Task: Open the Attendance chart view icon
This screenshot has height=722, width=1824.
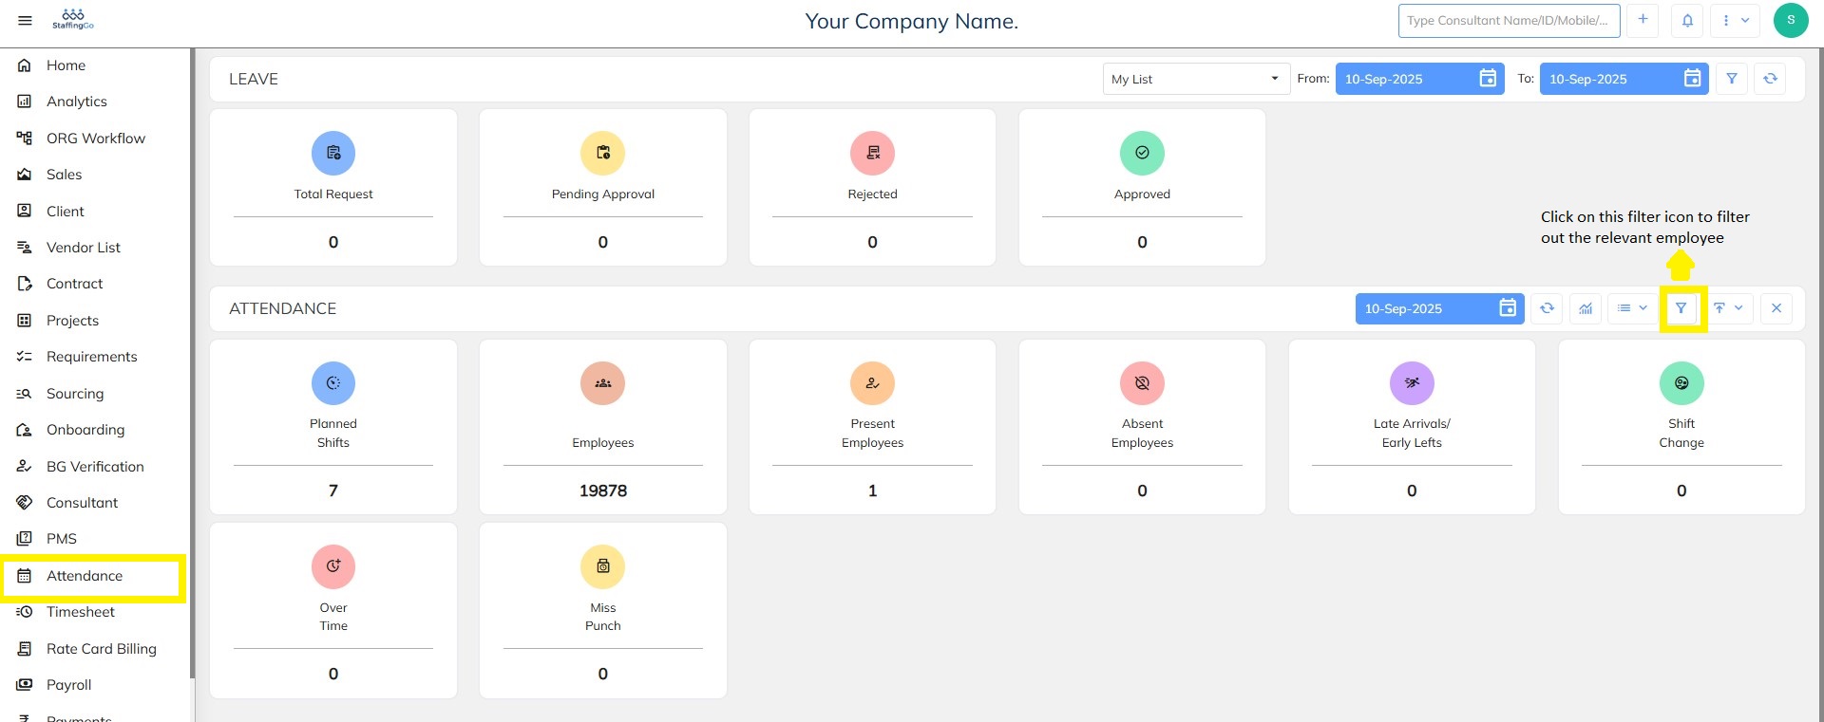Action: click(x=1586, y=308)
